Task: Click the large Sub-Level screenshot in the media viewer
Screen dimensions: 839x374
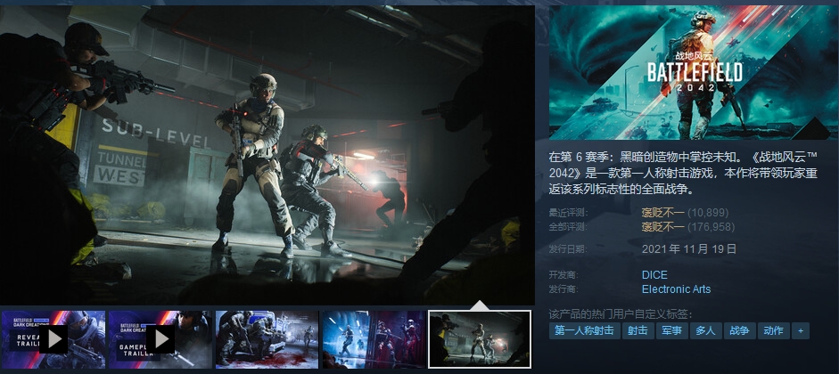Action: [267, 155]
